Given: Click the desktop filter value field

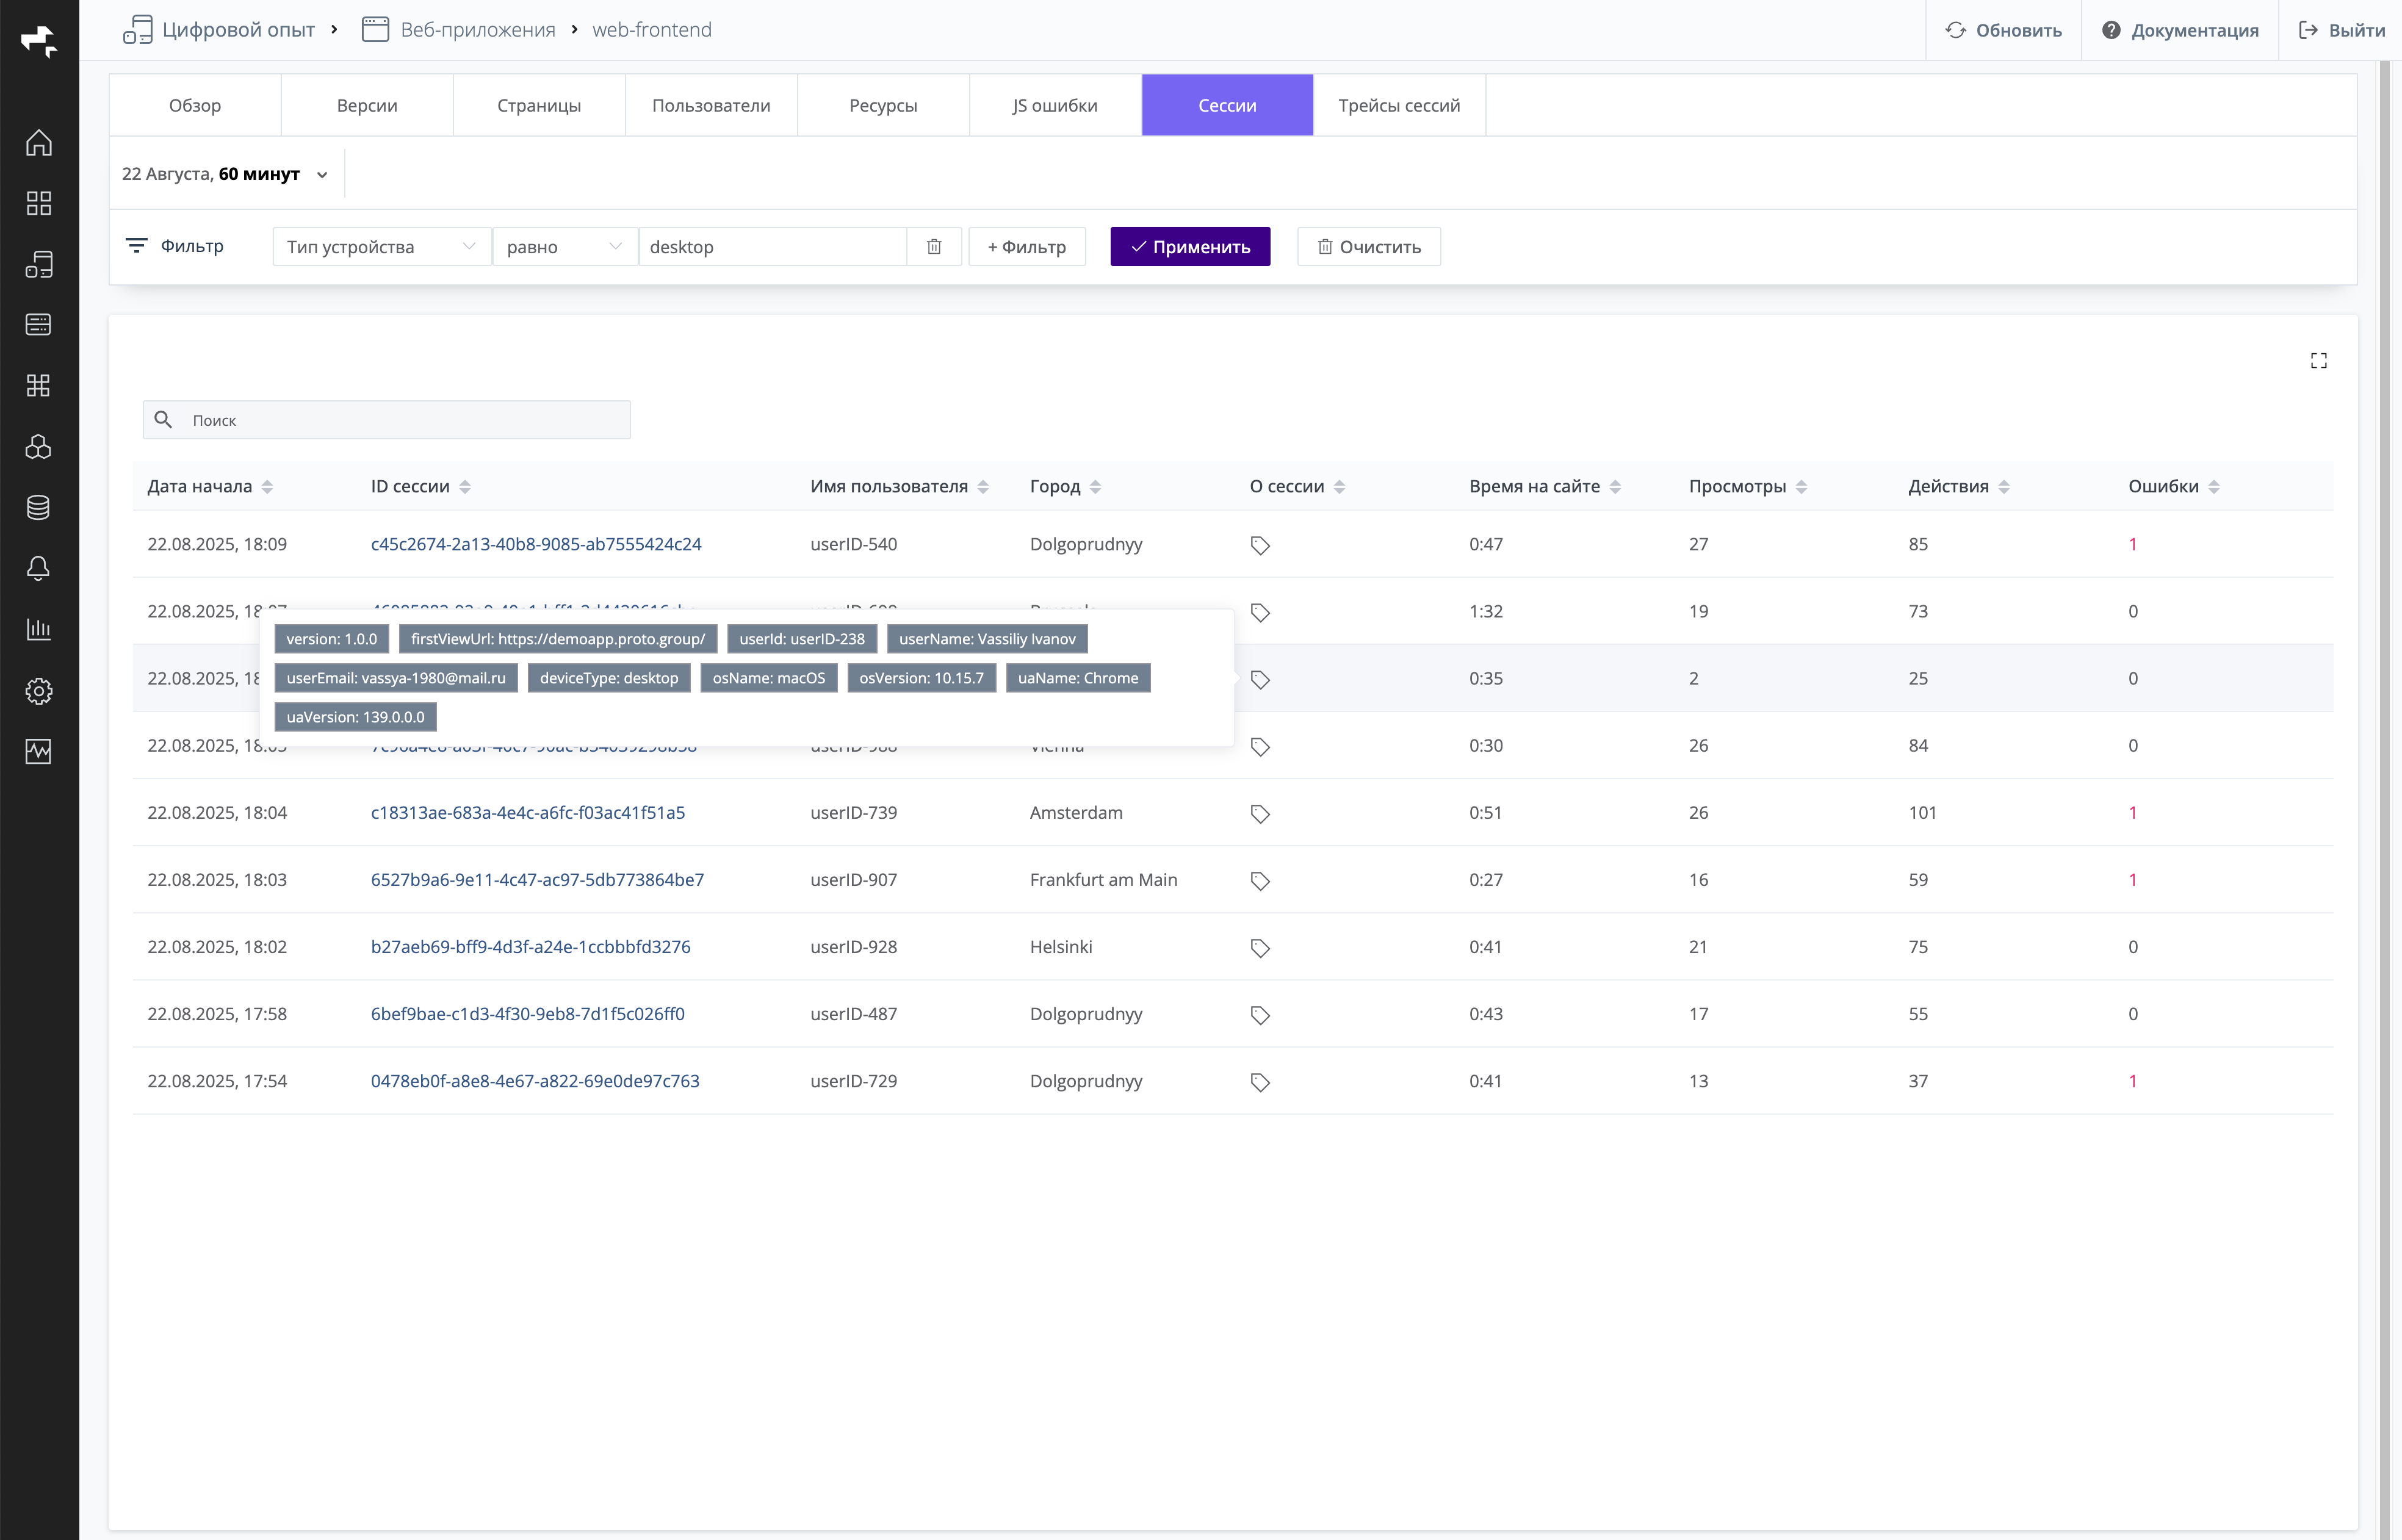Looking at the screenshot, I should click(773, 247).
